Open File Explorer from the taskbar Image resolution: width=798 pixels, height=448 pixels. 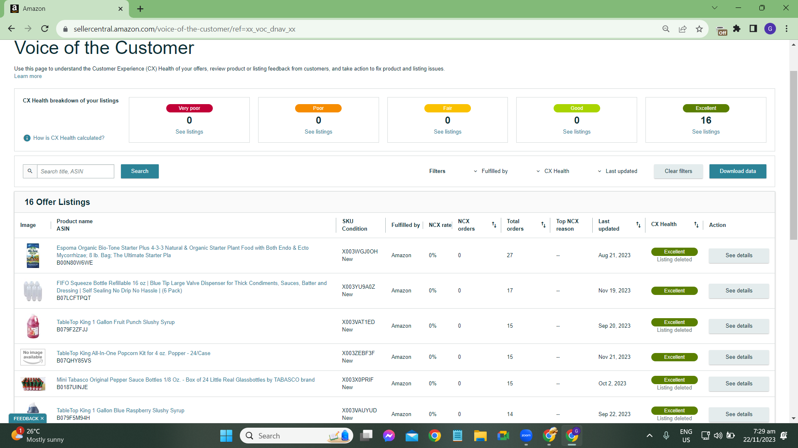click(480, 436)
